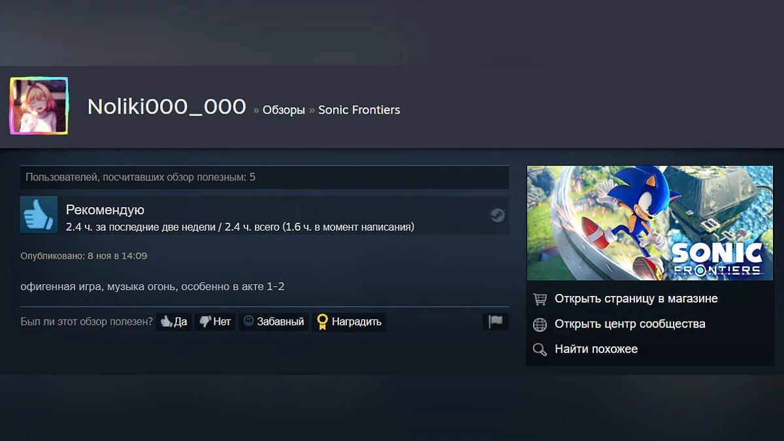The image size is (784, 441).
Task: Click the smiley face icon on Забавный
Action: point(248,321)
